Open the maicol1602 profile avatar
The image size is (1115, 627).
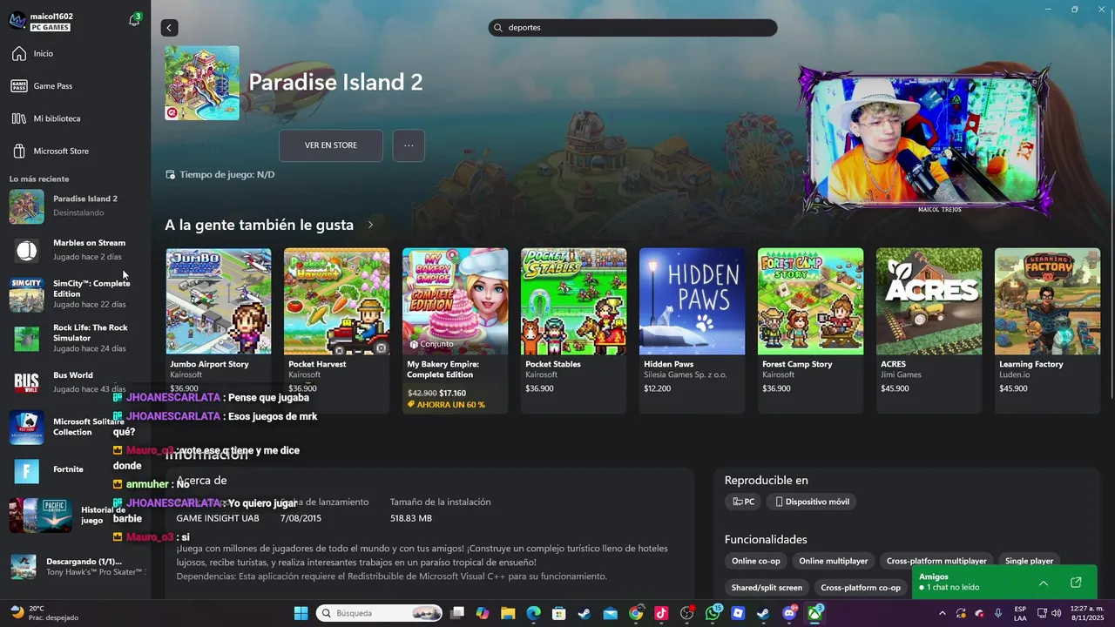pyautogui.click(x=17, y=20)
